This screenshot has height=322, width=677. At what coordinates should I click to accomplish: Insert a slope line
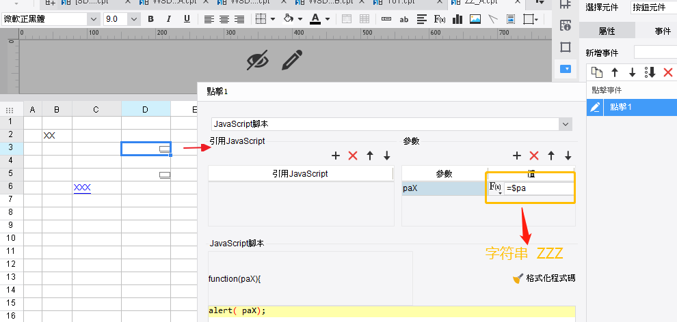click(x=493, y=19)
